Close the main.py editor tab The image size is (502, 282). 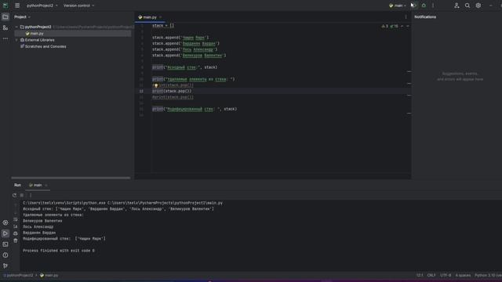pos(161,17)
